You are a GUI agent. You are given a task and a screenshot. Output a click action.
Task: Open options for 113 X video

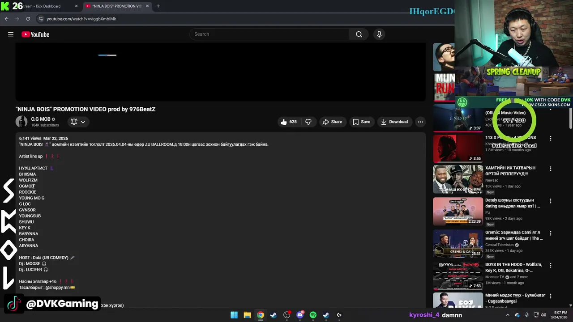pyautogui.click(x=551, y=138)
